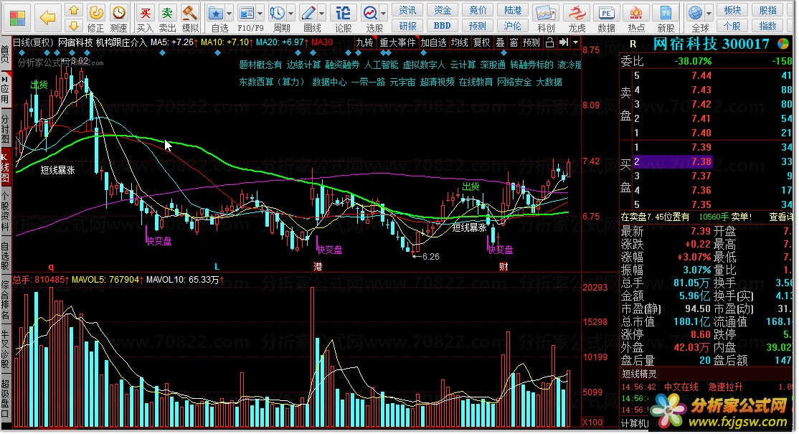Image resolution: width=799 pixels, height=434 pixels.
Task: Switch to the 首页 sidebar tab
Action: (x=5, y=53)
